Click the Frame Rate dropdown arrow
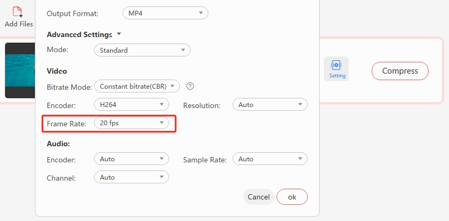449x221 pixels. coord(161,123)
